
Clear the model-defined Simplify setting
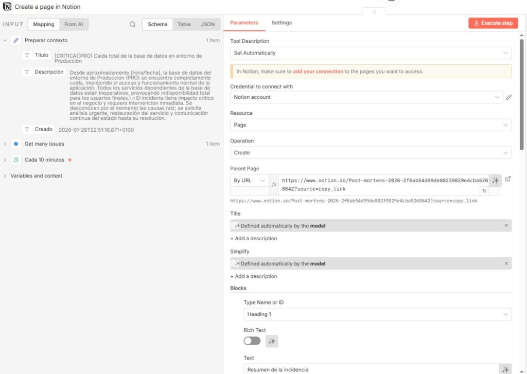pyautogui.click(x=506, y=264)
